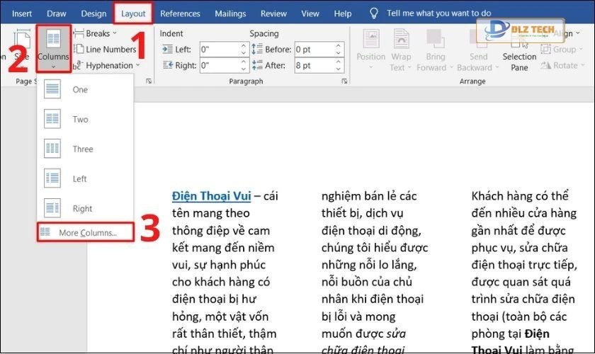Click the Line Numbers icon
The width and height of the screenshot is (595, 354).
click(79, 50)
